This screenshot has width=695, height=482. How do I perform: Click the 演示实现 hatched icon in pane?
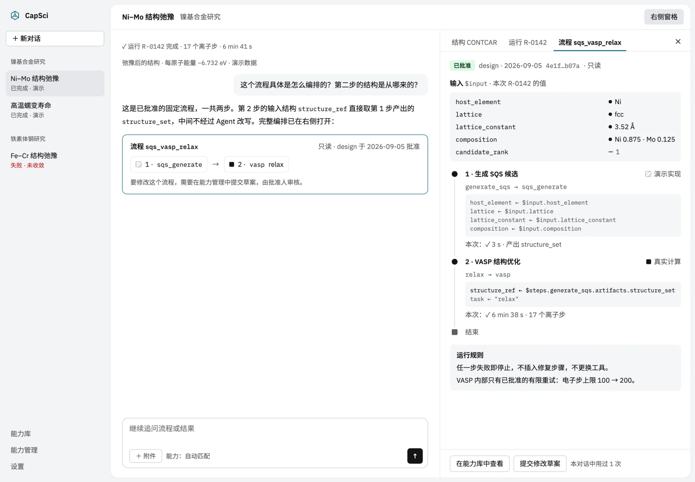tap(648, 174)
